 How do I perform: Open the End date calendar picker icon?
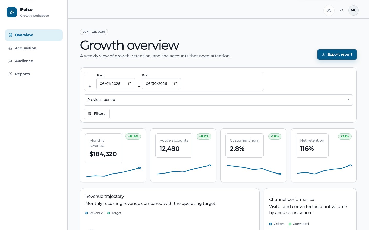coord(176,84)
